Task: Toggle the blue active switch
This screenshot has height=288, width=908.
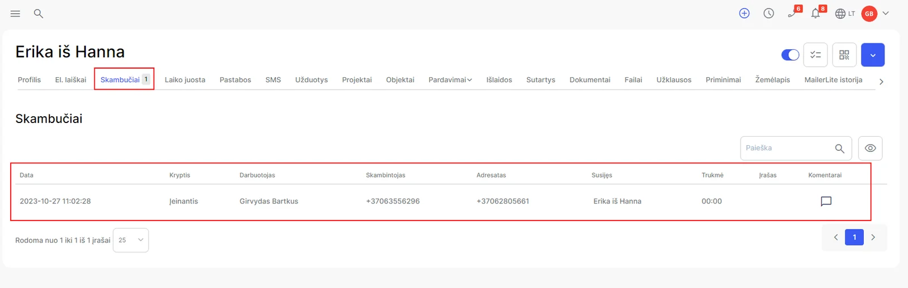Action: pyautogui.click(x=791, y=55)
